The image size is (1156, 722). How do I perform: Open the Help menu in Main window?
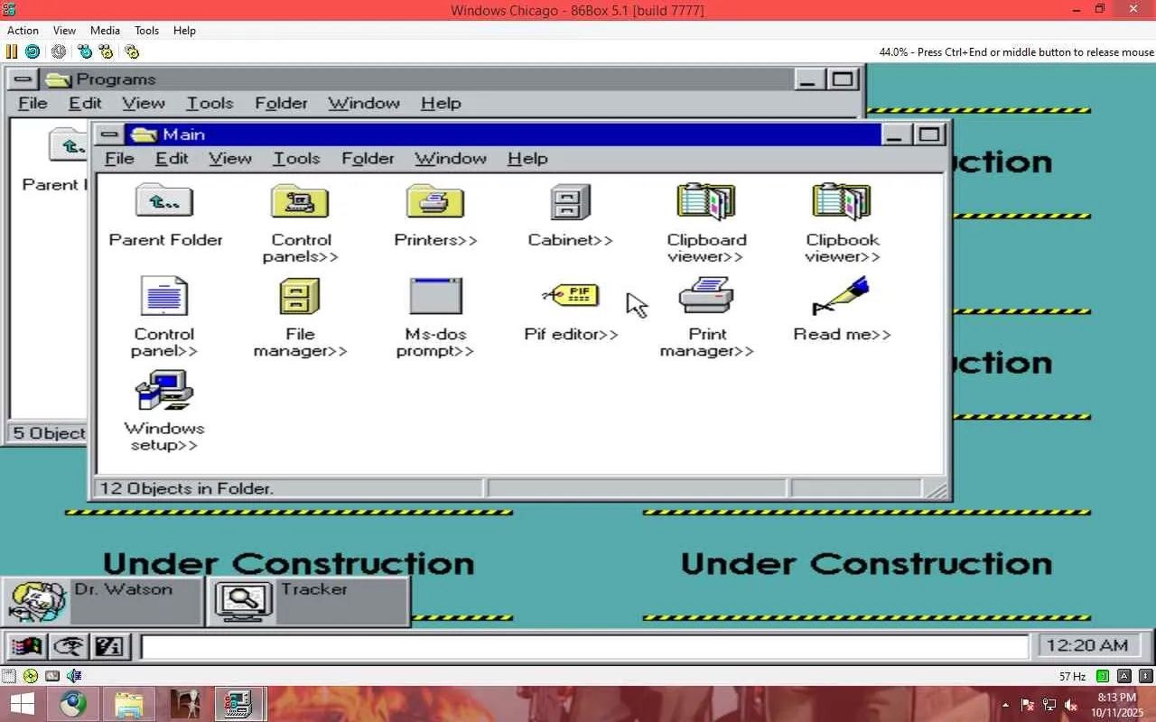[x=527, y=159]
